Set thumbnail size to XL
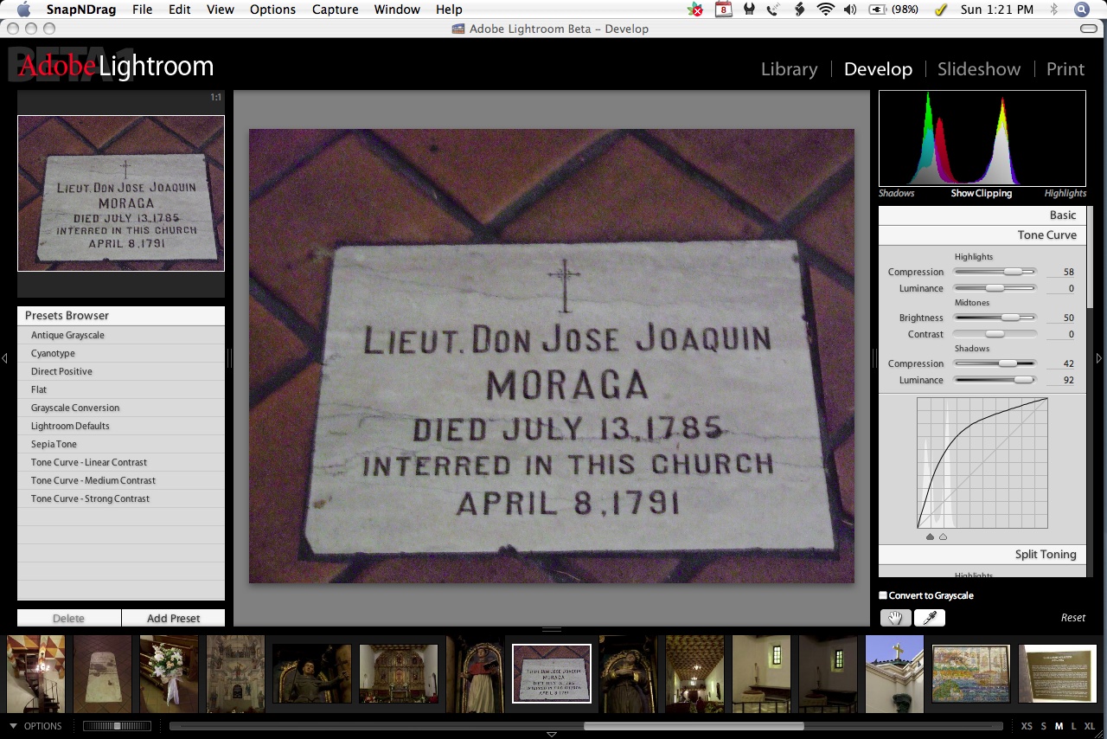 (1089, 726)
